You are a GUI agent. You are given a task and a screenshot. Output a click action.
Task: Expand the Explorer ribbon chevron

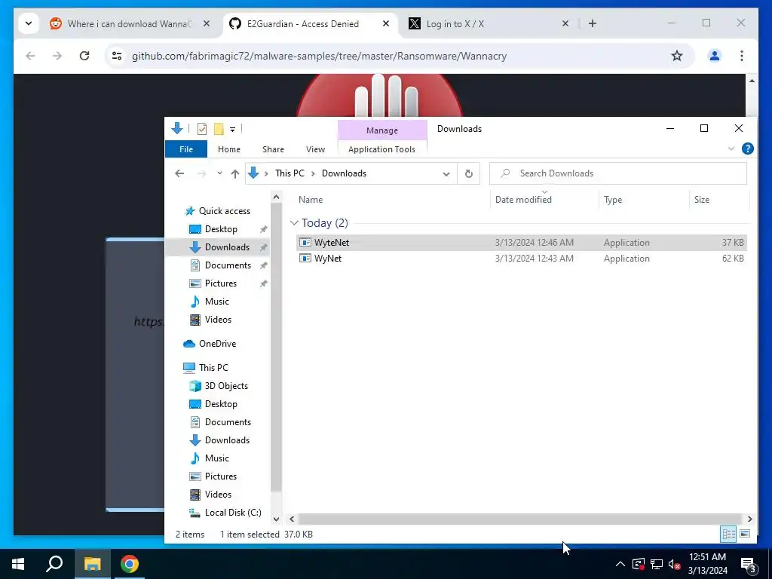pyautogui.click(x=731, y=149)
